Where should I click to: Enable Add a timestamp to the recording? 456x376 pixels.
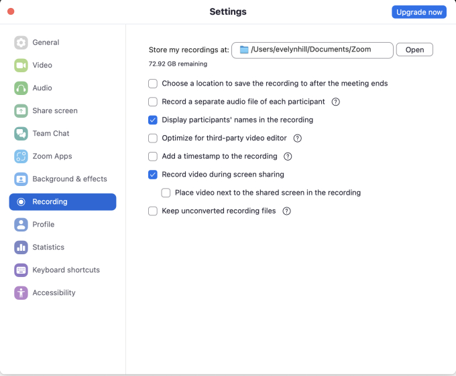[153, 157]
